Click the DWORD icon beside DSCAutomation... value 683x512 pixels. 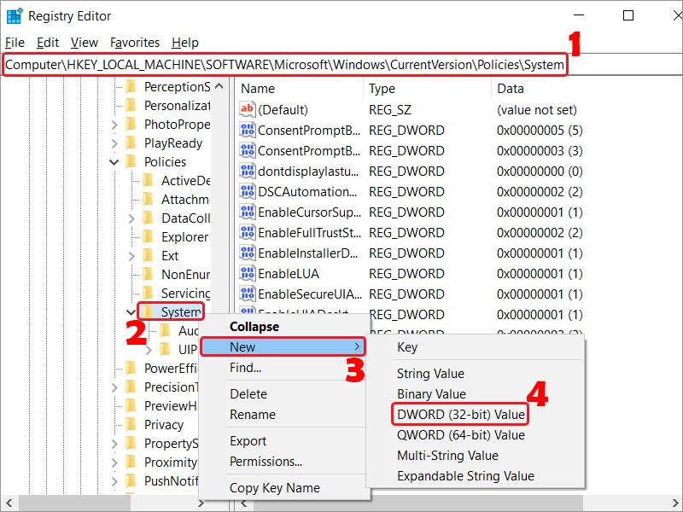(x=247, y=191)
